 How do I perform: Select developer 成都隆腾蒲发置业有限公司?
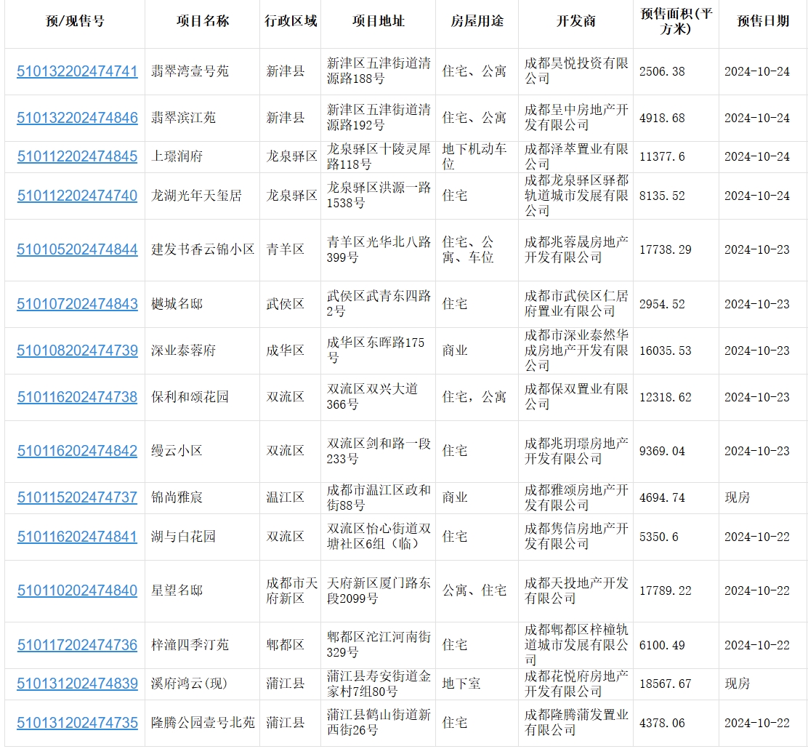click(576, 723)
